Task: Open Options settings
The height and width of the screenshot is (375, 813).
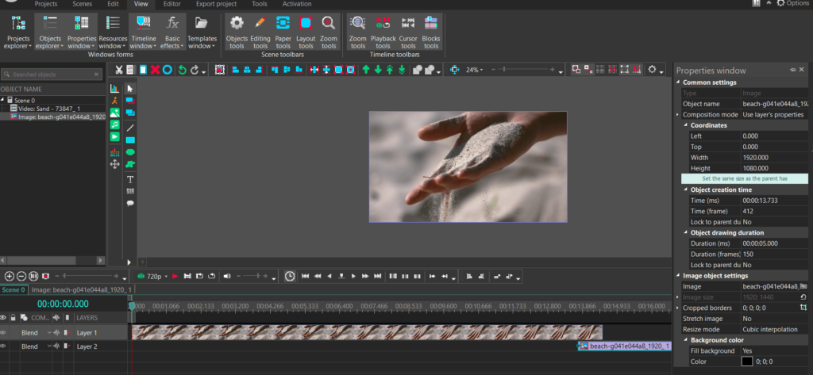Action: point(793,4)
